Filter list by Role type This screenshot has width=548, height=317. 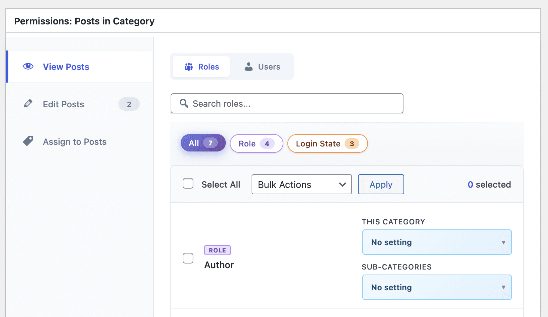(256, 144)
